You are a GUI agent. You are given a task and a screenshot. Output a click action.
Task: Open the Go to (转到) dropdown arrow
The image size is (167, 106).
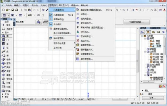pyautogui.click(x=34, y=15)
